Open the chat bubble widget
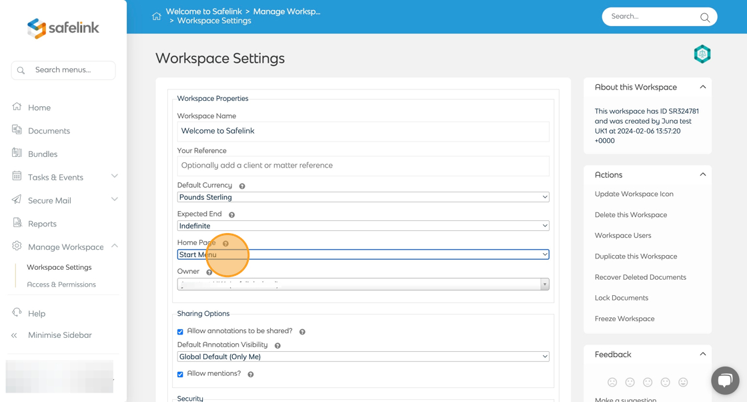 pyautogui.click(x=725, y=381)
